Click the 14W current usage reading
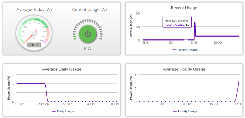The height and width of the screenshot is (118, 245). pos(88,48)
